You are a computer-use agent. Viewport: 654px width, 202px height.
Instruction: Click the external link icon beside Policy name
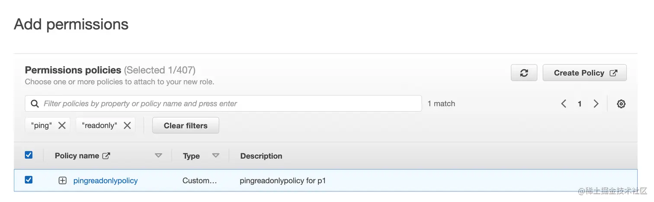106,156
